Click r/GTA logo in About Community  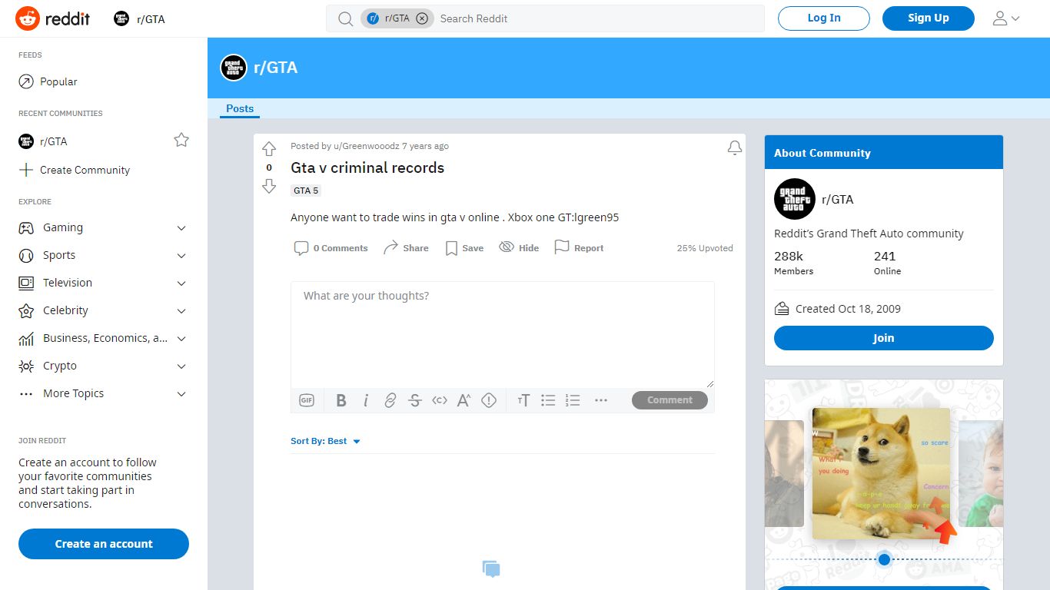pos(794,199)
